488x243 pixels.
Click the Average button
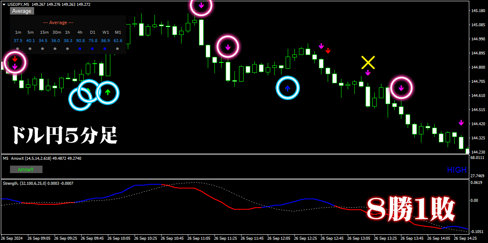coord(22,11)
